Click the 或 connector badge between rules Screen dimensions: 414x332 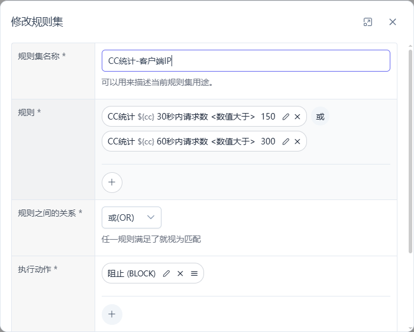(320, 116)
